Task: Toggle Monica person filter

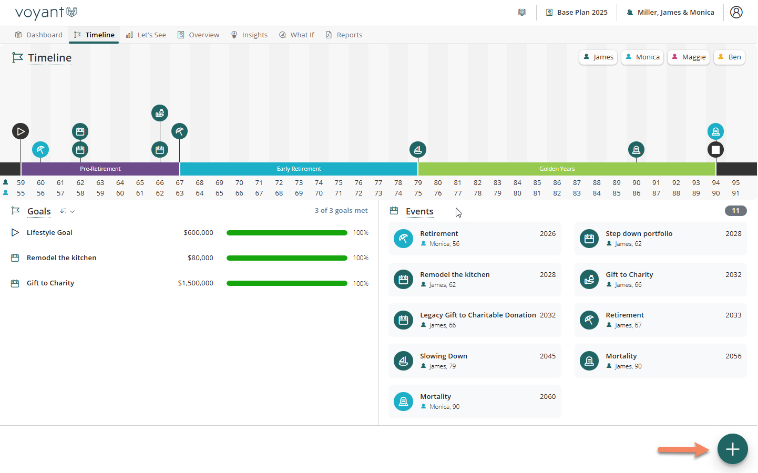Action: pos(642,57)
